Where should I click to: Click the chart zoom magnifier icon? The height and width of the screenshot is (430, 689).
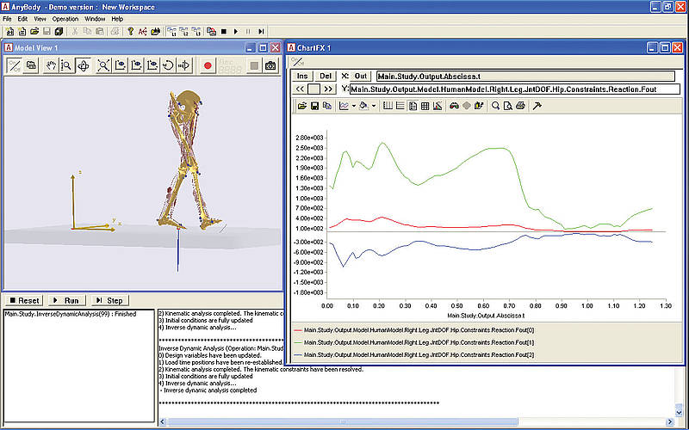click(496, 106)
